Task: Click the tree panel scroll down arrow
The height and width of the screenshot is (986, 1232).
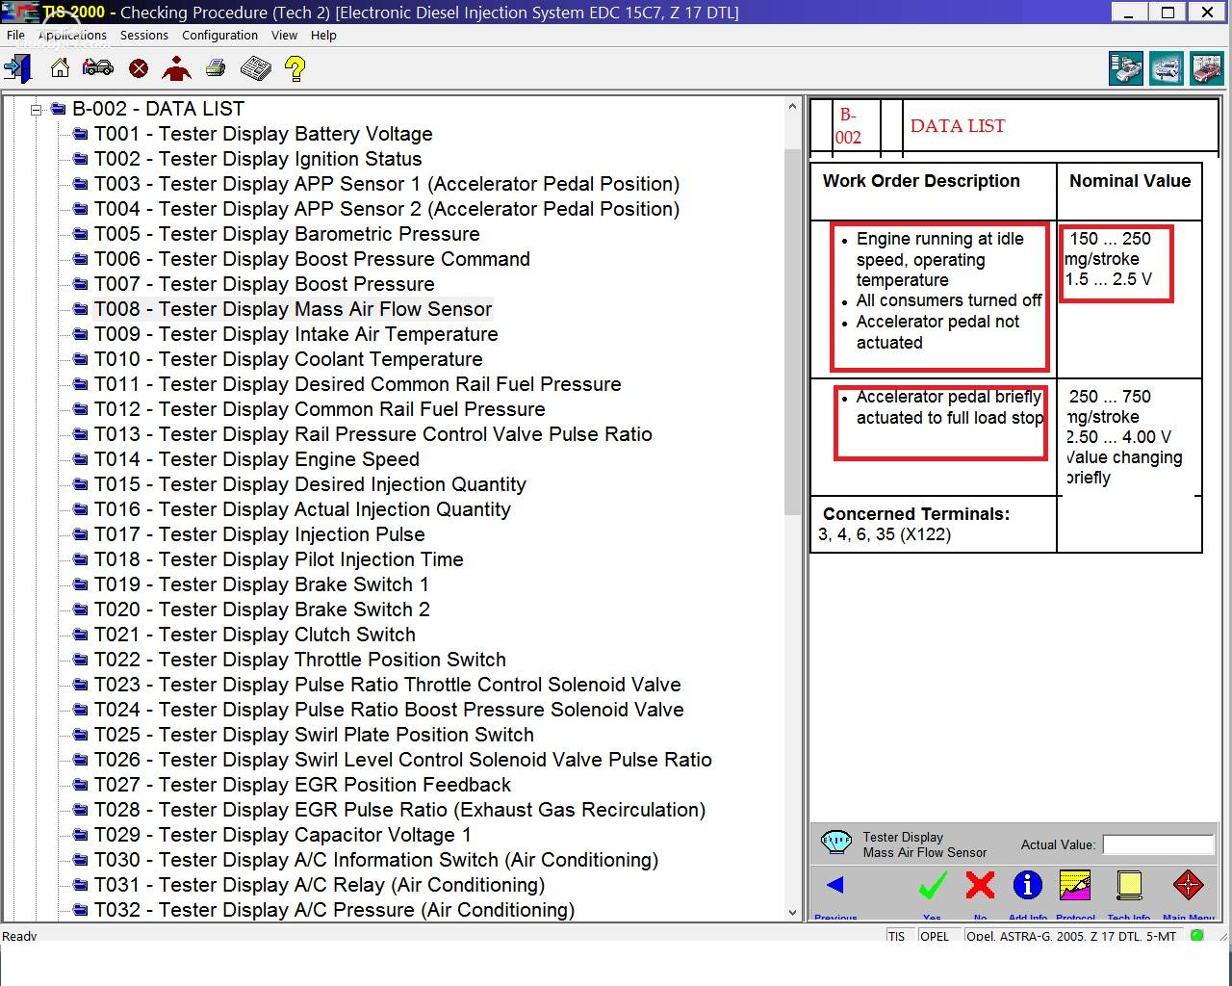Action: tap(793, 913)
